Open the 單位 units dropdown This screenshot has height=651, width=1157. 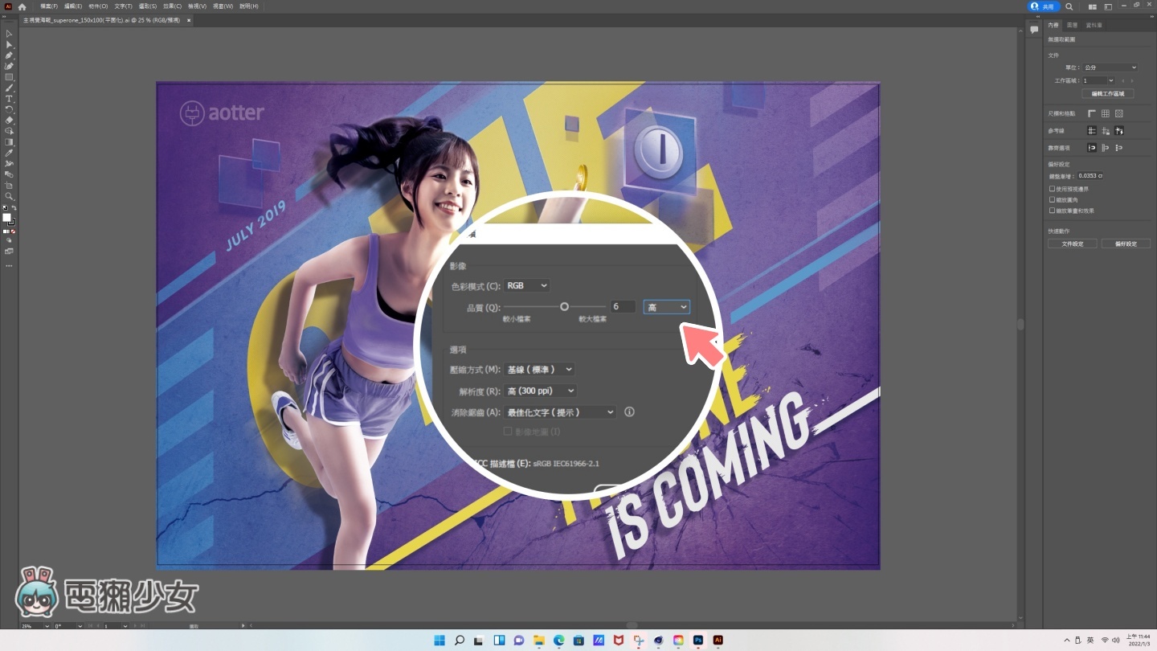(x=1110, y=68)
